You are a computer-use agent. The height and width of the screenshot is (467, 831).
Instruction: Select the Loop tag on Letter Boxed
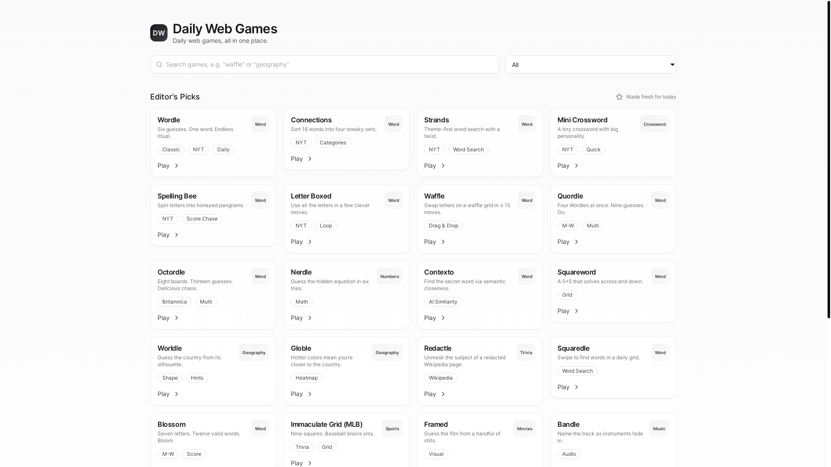(326, 226)
